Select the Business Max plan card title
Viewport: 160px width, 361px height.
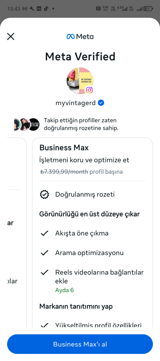pyautogui.click(x=64, y=148)
